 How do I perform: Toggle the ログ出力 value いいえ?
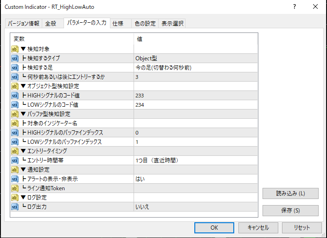point(195,206)
